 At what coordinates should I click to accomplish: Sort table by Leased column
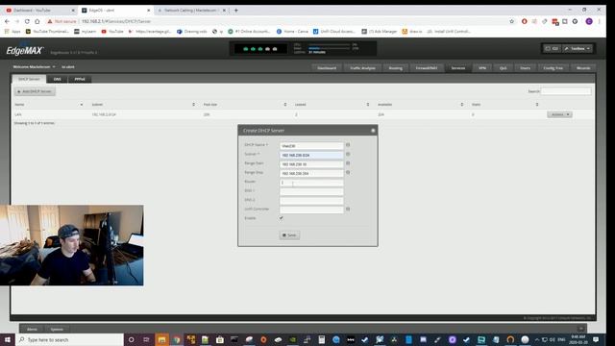coord(332,105)
